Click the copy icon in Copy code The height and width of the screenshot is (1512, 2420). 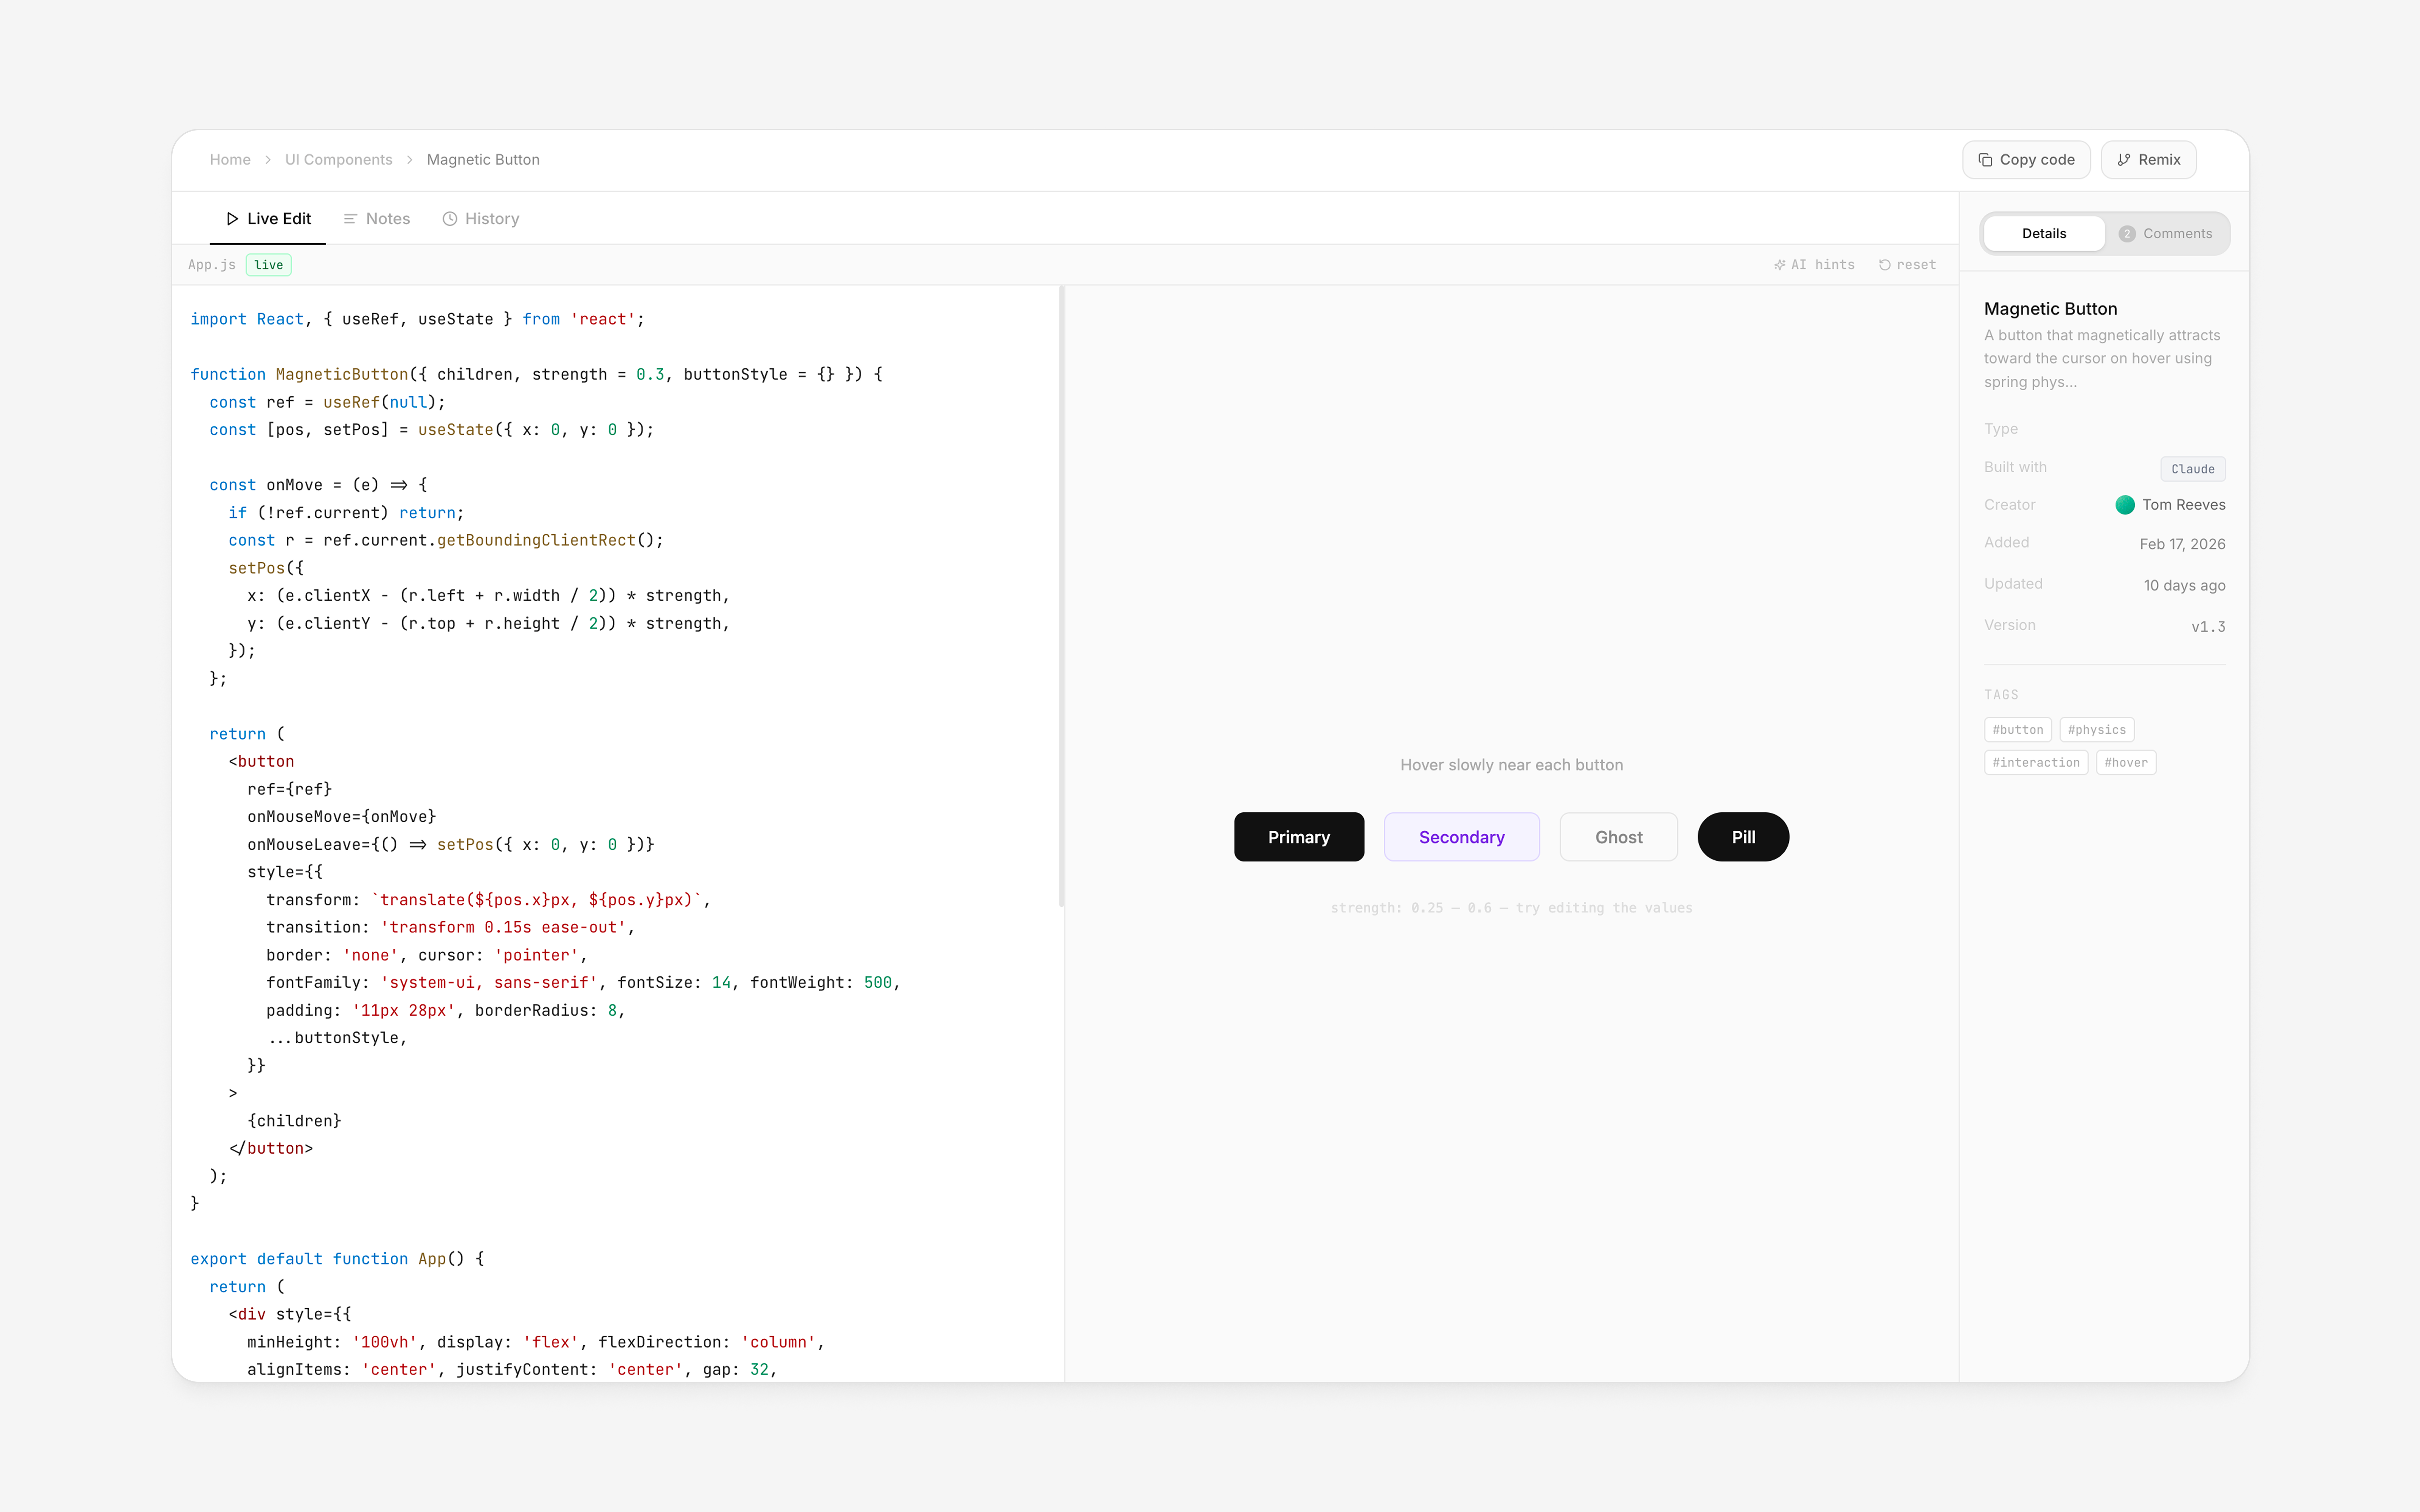1985,160
